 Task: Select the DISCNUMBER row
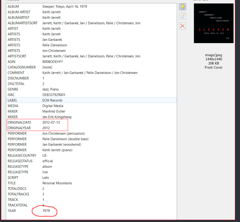point(91,78)
